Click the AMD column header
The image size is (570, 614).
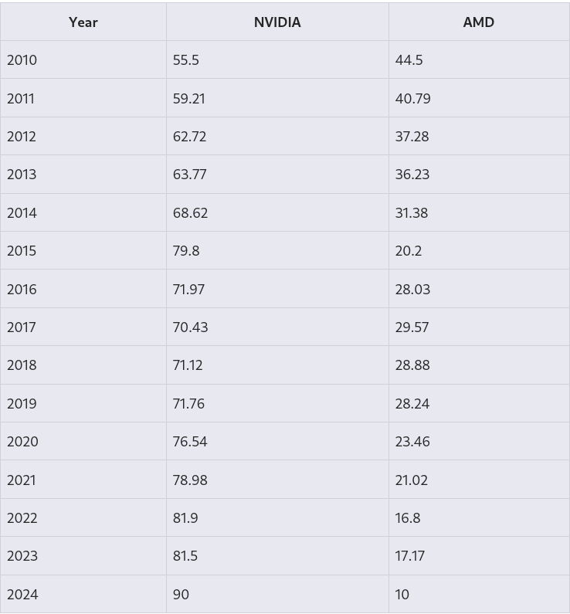point(478,22)
